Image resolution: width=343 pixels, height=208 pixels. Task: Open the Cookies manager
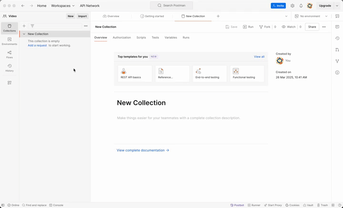(x=293, y=205)
